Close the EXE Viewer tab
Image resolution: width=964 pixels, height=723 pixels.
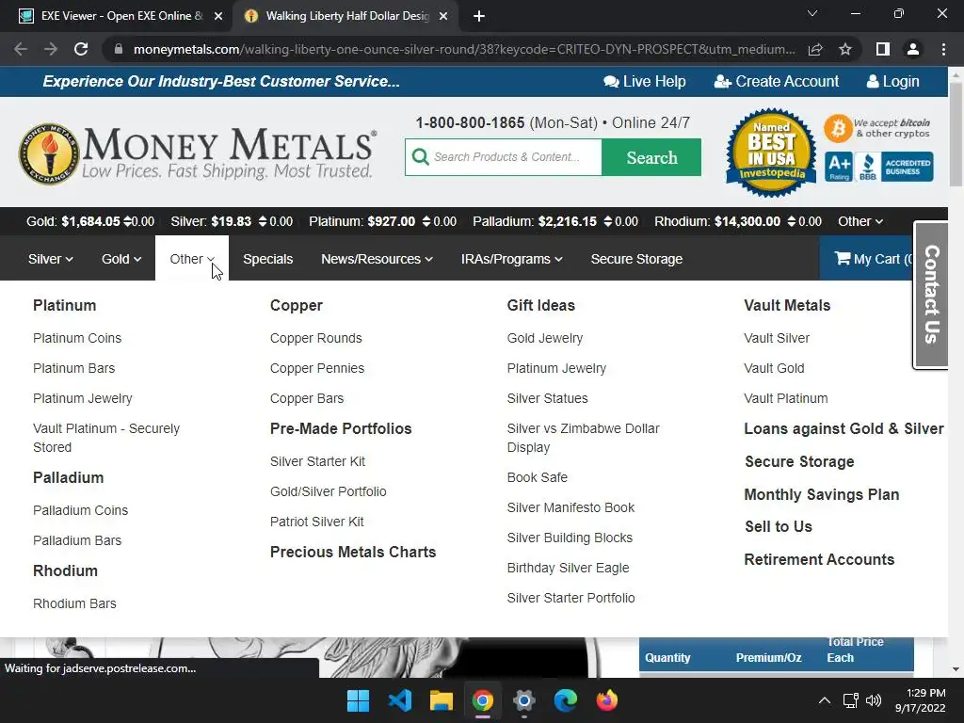pos(218,16)
